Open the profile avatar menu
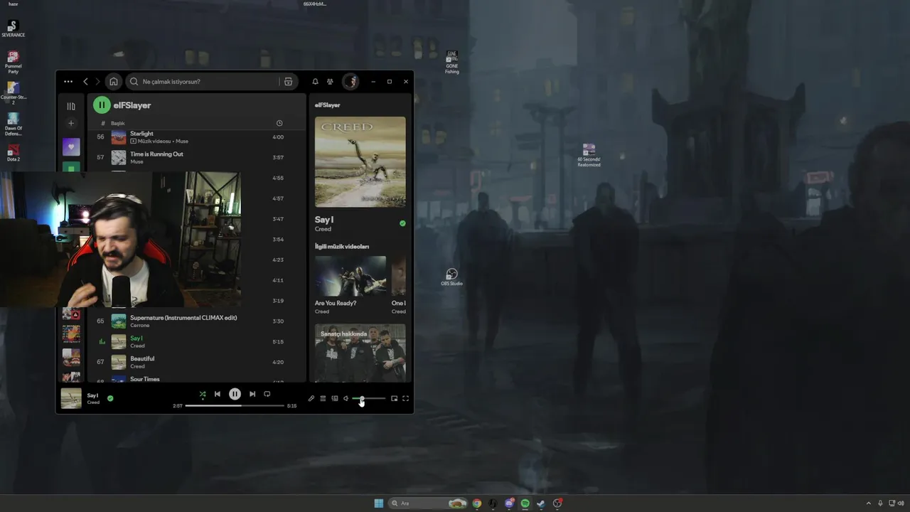The height and width of the screenshot is (512, 910). pos(350,82)
